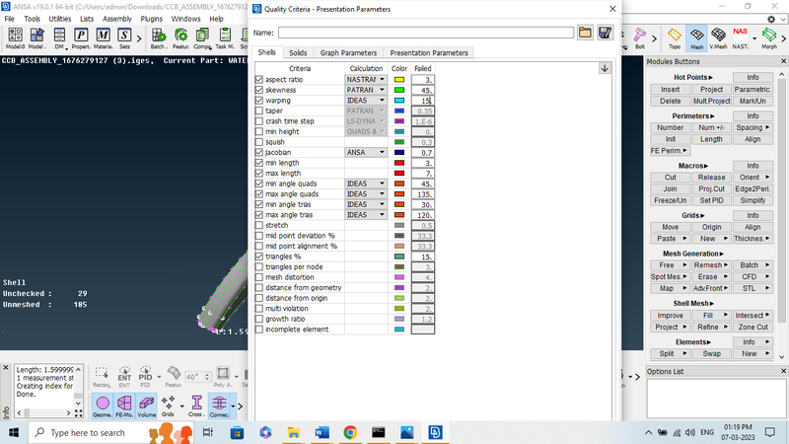The width and height of the screenshot is (789, 444).
Task: Select the NASTRAN deck icon
Action: [x=741, y=38]
